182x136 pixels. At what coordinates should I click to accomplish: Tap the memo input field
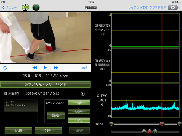(x=21, y=112)
